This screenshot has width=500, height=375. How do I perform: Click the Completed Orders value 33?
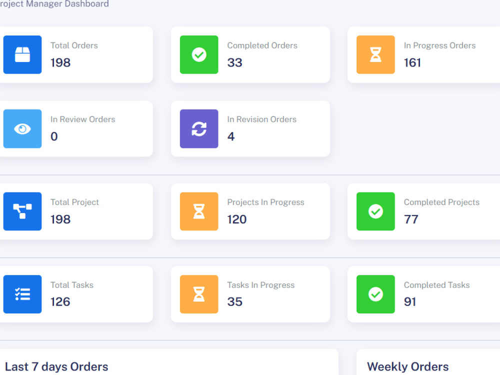click(x=234, y=62)
